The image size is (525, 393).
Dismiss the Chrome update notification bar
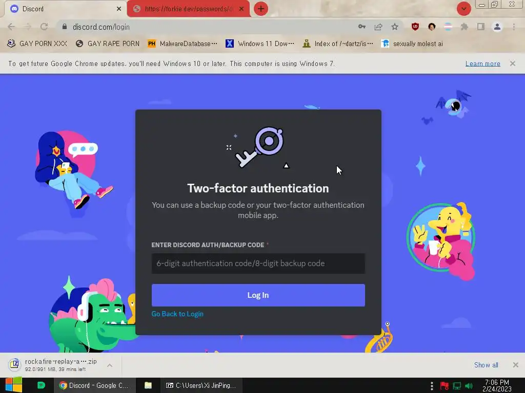(512, 63)
